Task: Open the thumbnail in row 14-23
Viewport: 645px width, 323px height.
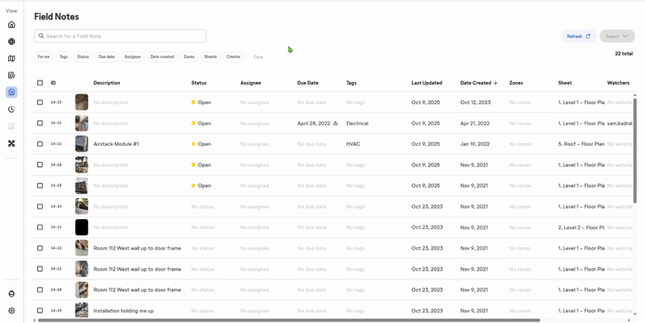Action: (x=81, y=102)
